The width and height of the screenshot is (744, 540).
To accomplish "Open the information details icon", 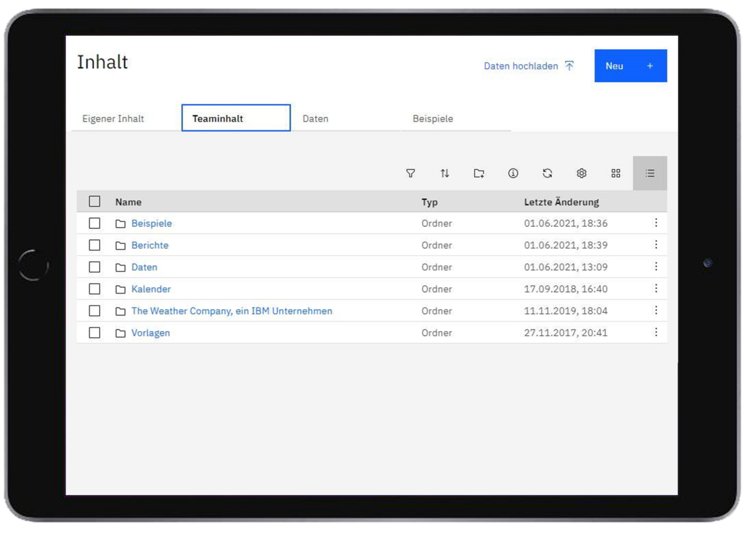I will click(513, 173).
